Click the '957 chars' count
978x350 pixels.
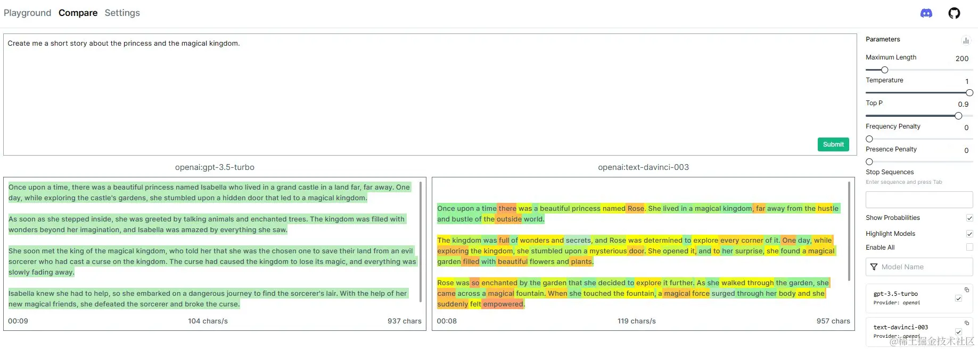833,321
